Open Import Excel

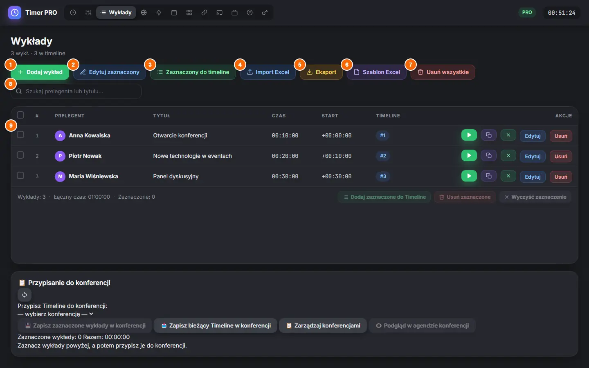coord(268,72)
